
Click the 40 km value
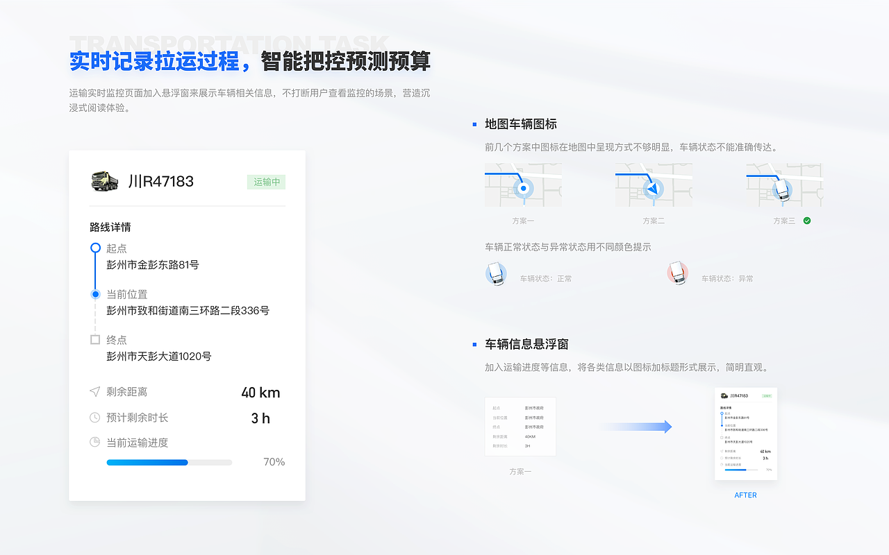coord(260,393)
